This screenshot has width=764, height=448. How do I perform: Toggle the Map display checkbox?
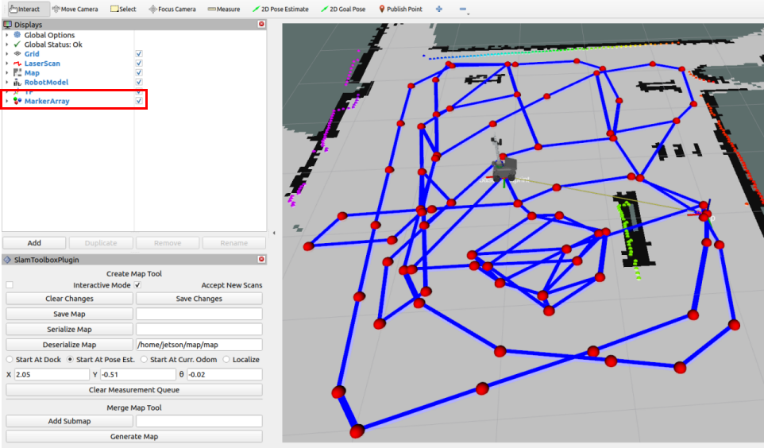click(139, 72)
